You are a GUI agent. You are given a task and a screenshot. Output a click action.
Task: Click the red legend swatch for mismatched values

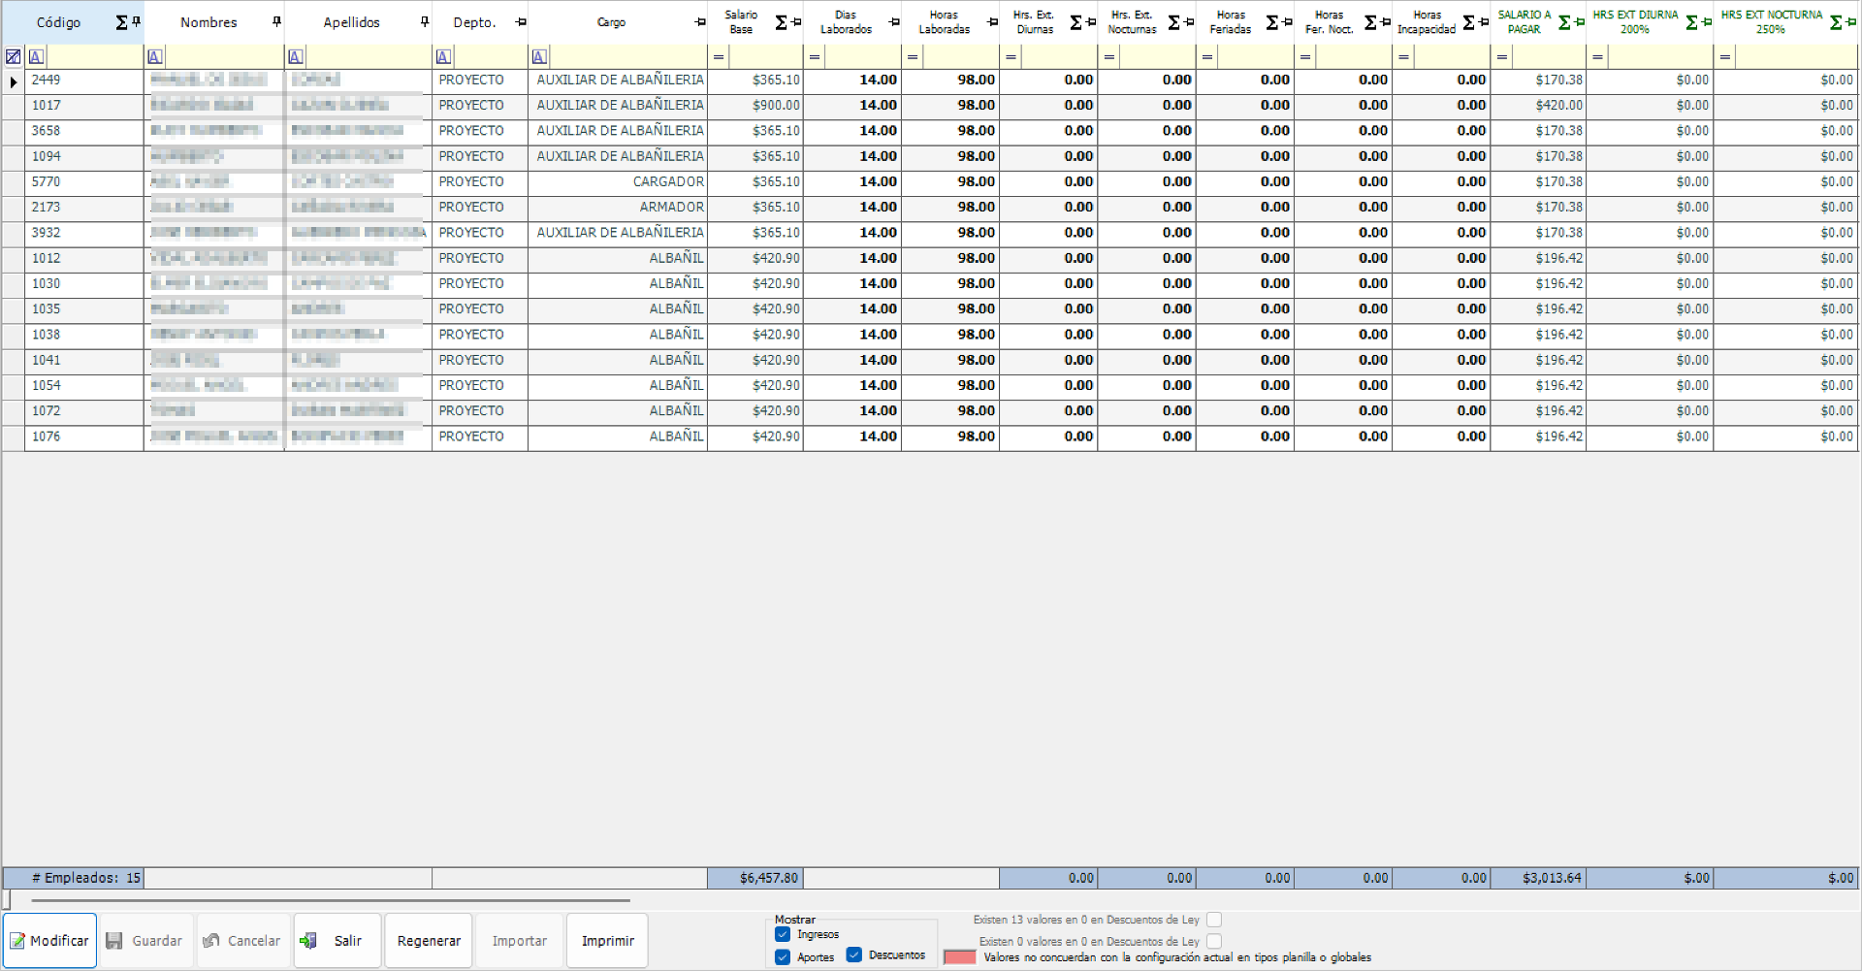tap(959, 957)
